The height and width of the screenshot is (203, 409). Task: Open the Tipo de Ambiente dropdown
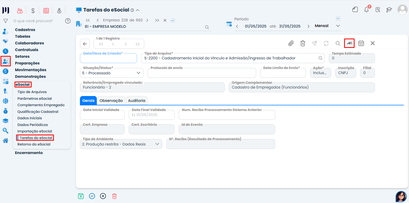(x=121, y=144)
